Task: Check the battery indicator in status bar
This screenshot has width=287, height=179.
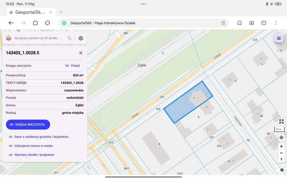Action: [x=278, y=4]
